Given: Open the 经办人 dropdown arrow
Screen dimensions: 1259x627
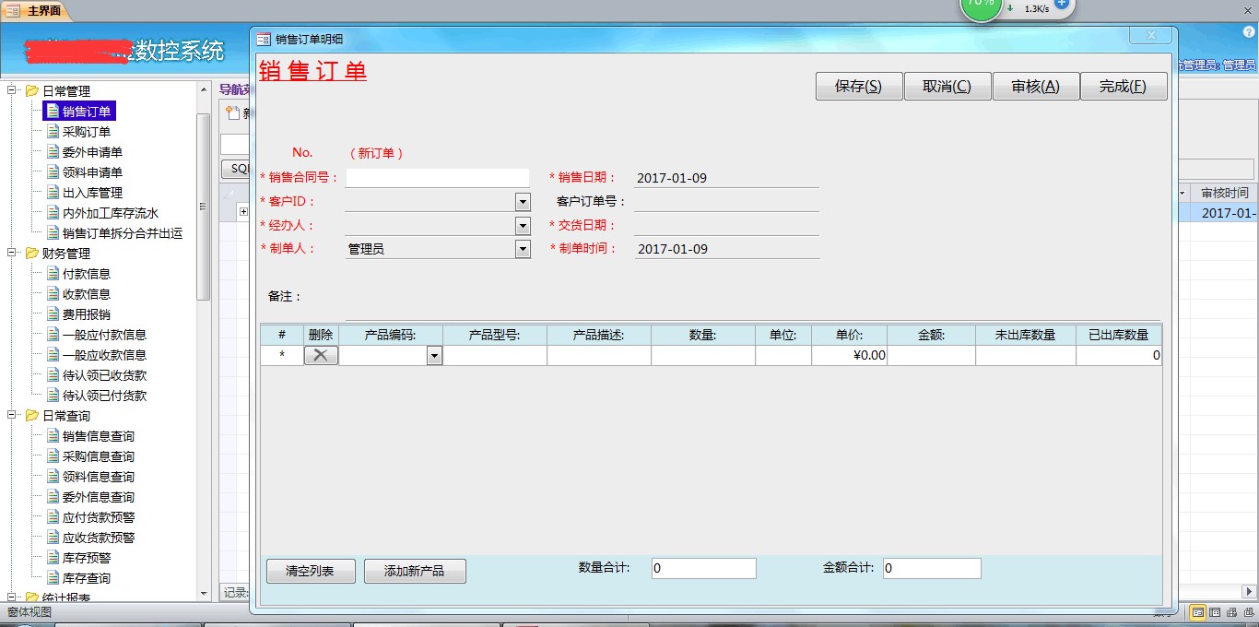Looking at the screenshot, I should pos(523,226).
